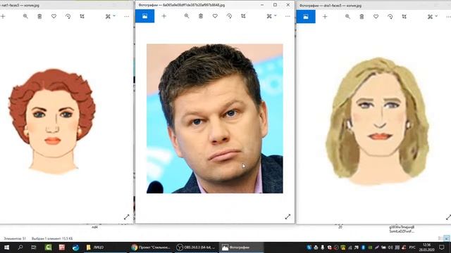Image resolution: width=451 pixels, height=253 pixels.
Task: Enter full screen in the middle window
Action: (x=288, y=217)
